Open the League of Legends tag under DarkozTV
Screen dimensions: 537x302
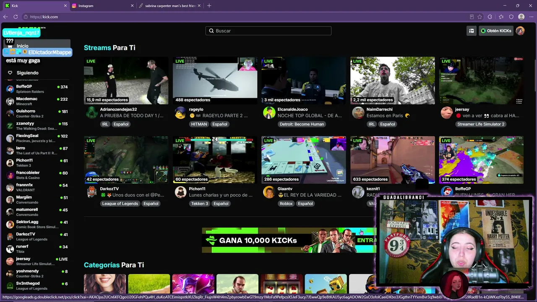coord(120,204)
